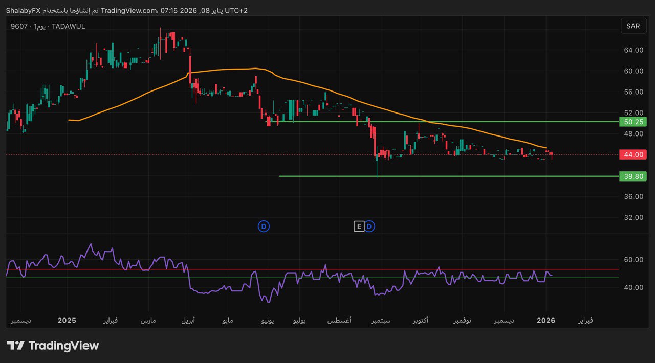This screenshot has height=363, width=655.
Task: Click the standalone D dividend marker under June candles
Action: [264, 226]
